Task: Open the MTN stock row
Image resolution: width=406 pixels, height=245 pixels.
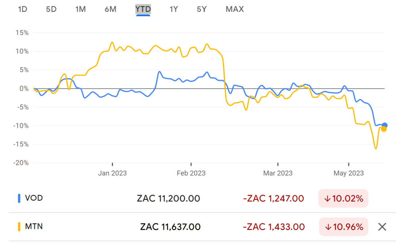Action: [x=202, y=227]
